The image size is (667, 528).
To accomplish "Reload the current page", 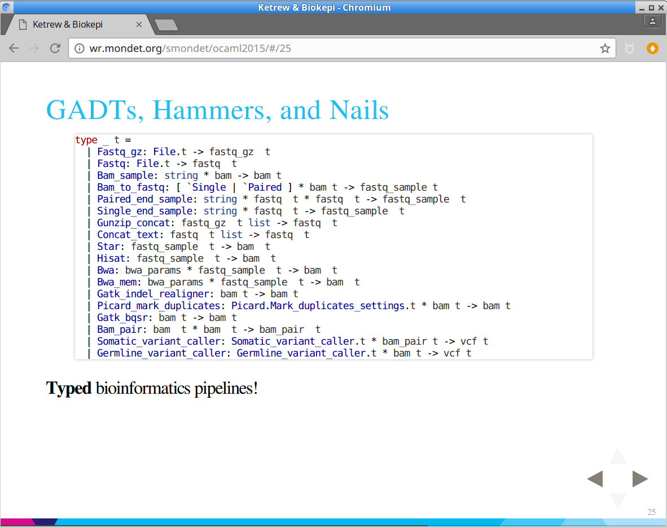I will coord(55,49).
